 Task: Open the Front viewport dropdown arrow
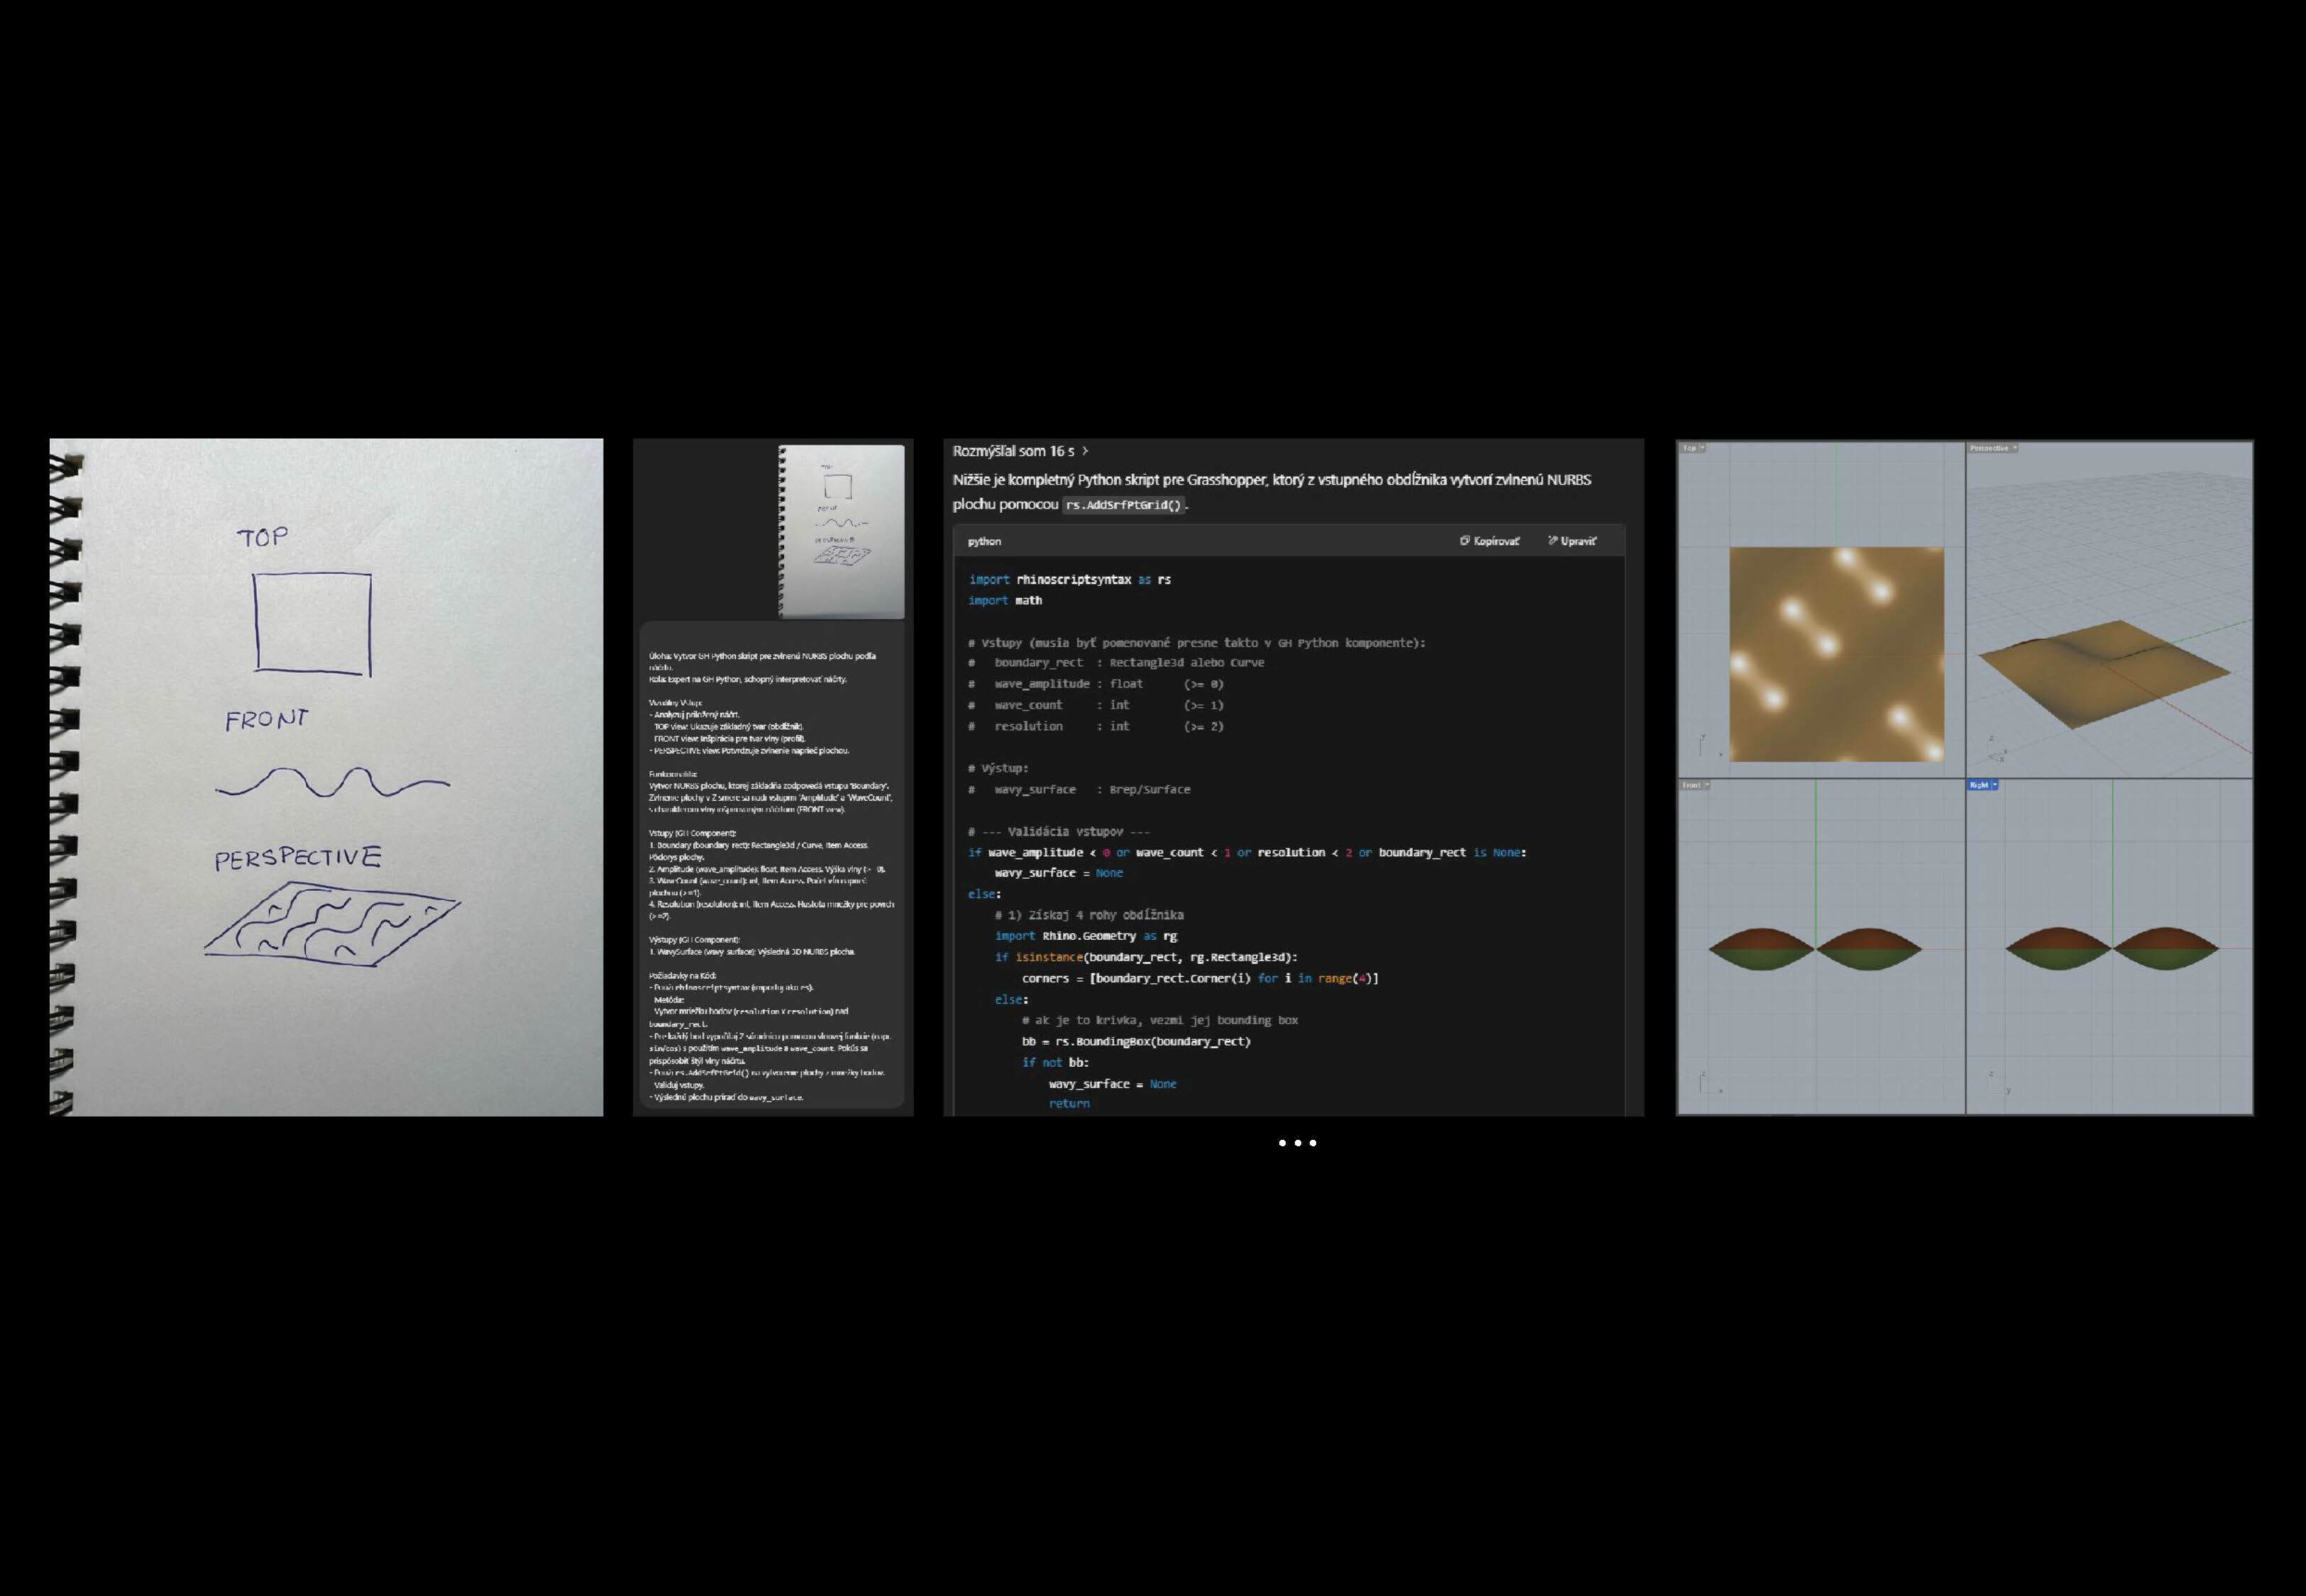(x=1707, y=785)
